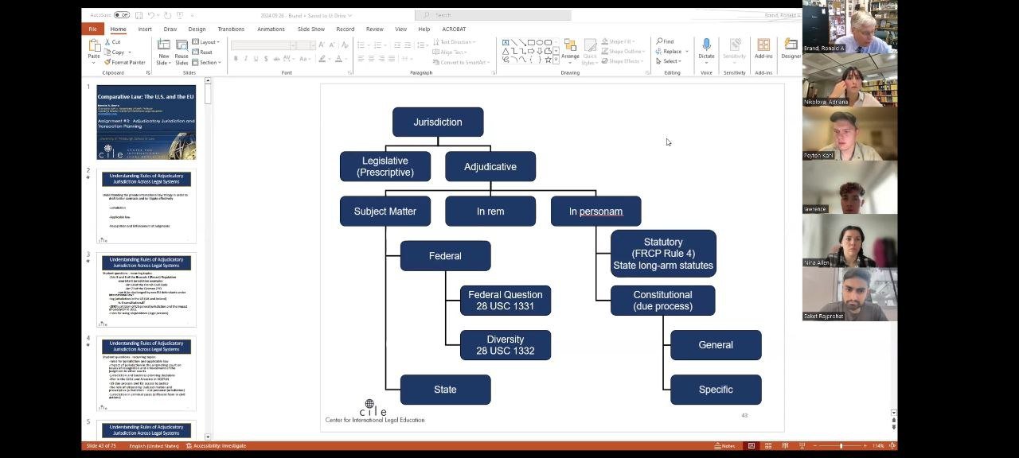Select the Oval shape in the gallery
Image resolution: width=1019 pixels, height=458 pixels.
(x=540, y=42)
